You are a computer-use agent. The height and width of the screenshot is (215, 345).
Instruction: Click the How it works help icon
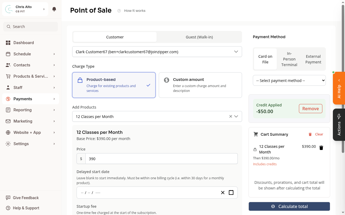[x=119, y=11]
